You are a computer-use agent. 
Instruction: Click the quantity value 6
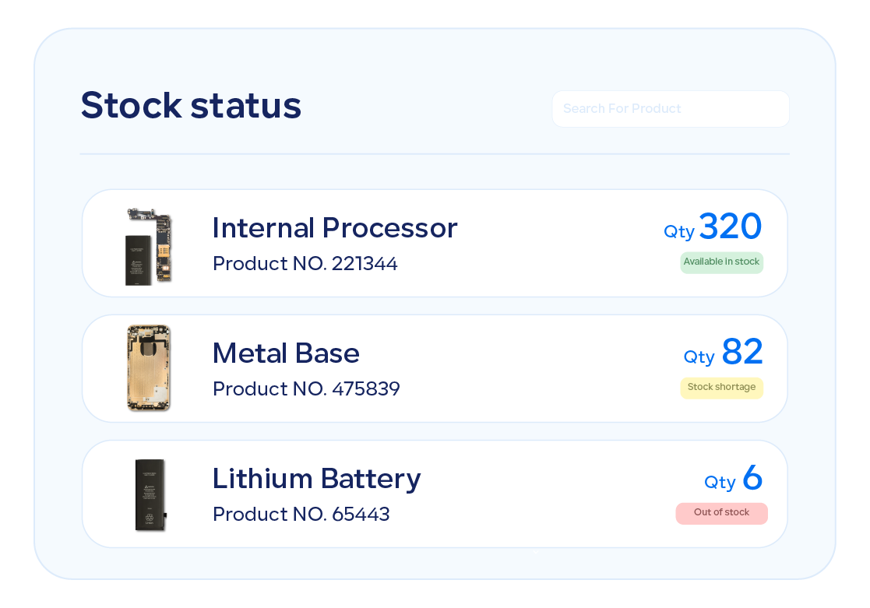click(x=752, y=477)
